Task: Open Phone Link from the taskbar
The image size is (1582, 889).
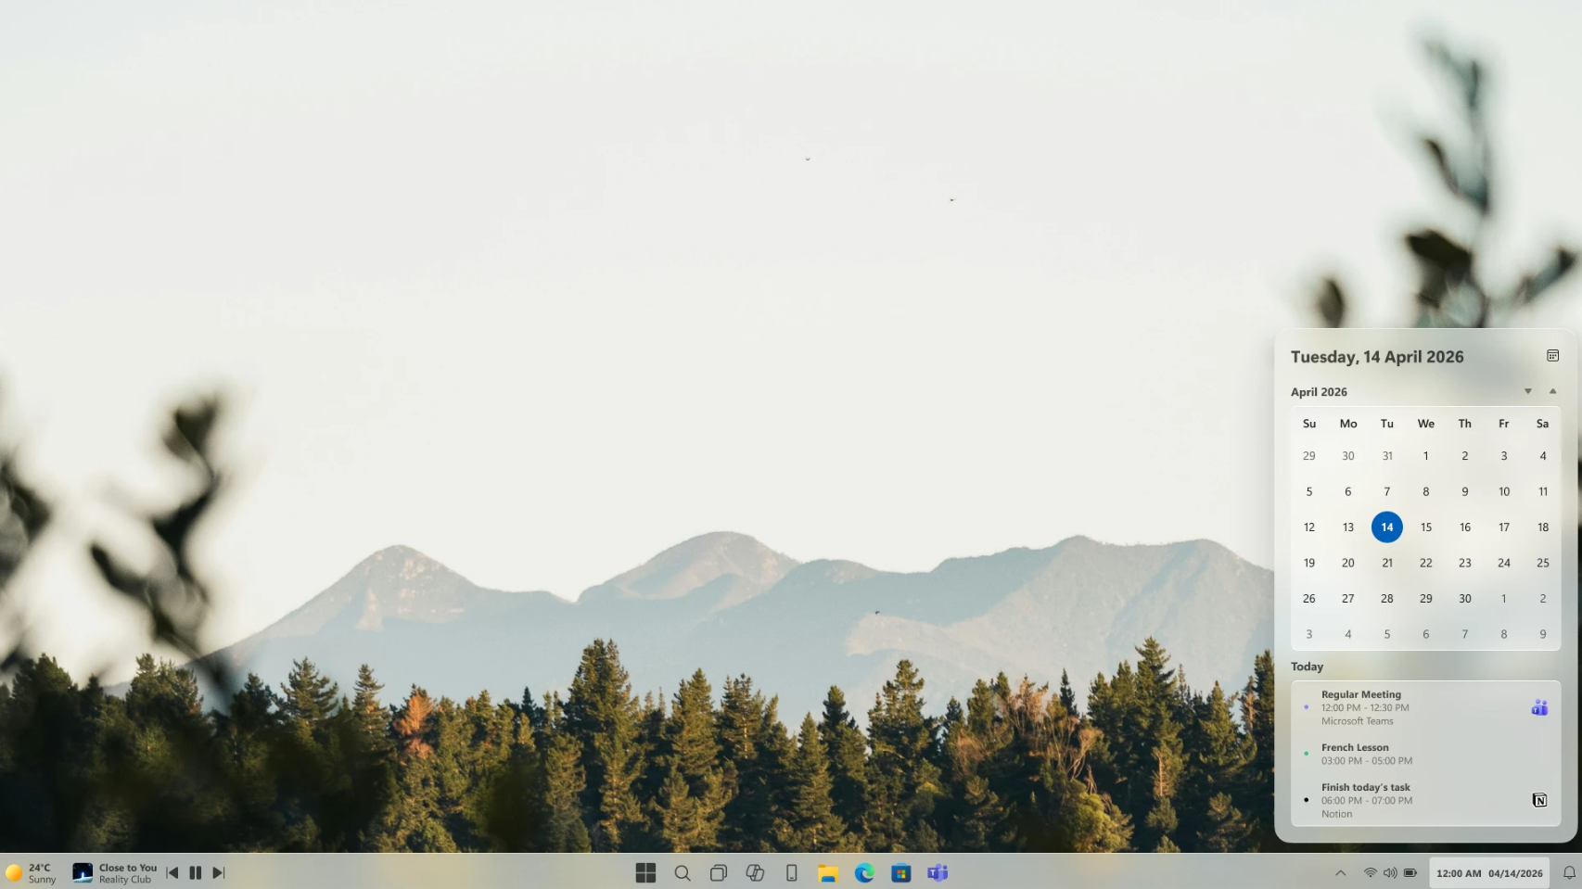Action: click(x=791, y=872)
